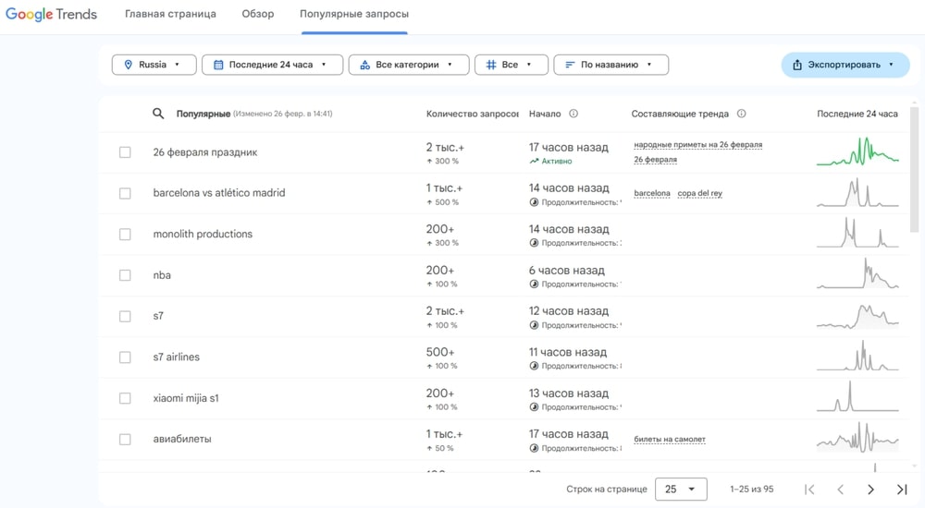Check the nba row checkbox
Image resolution: width=925 pixels, height=508 pixels.
(125, 275)
